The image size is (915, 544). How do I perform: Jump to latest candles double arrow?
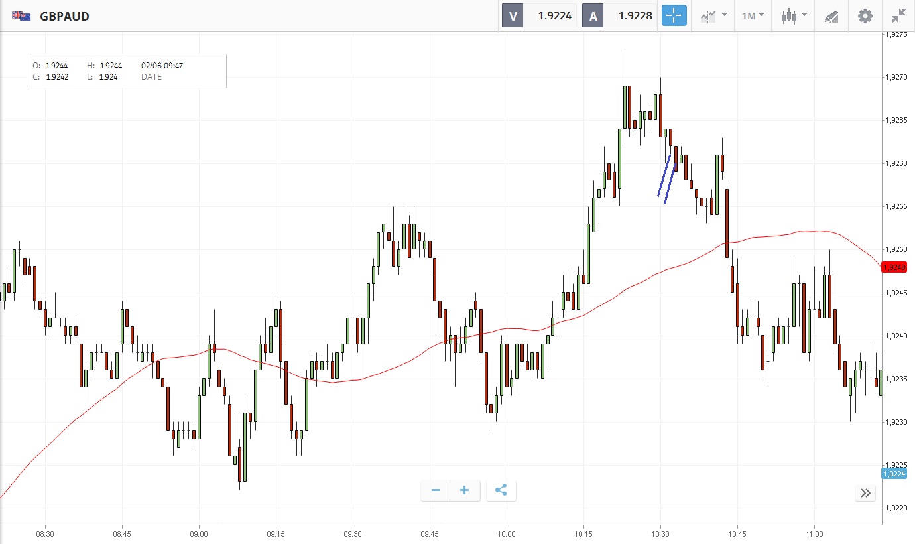coord(865,492)
